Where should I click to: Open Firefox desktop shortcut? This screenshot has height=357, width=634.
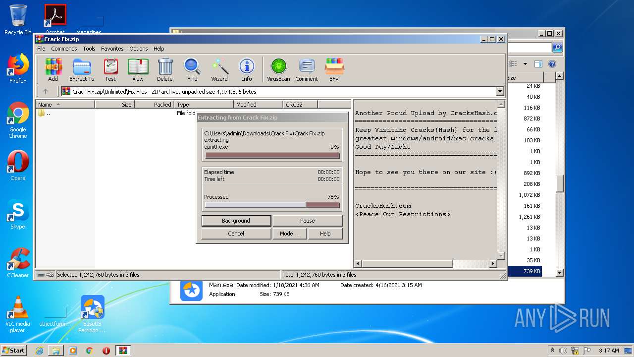click(18, 68)
